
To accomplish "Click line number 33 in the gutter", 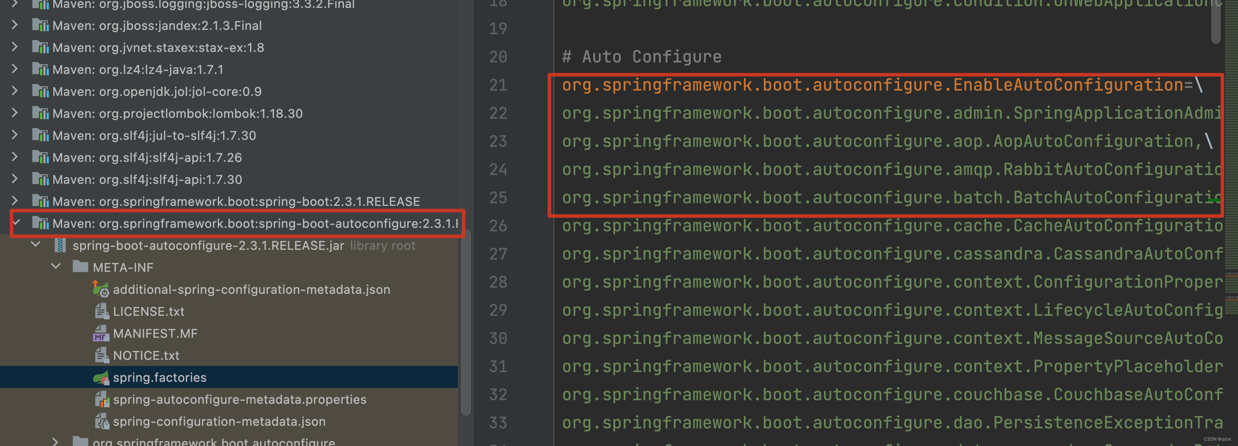I will (x=498, y=423).
